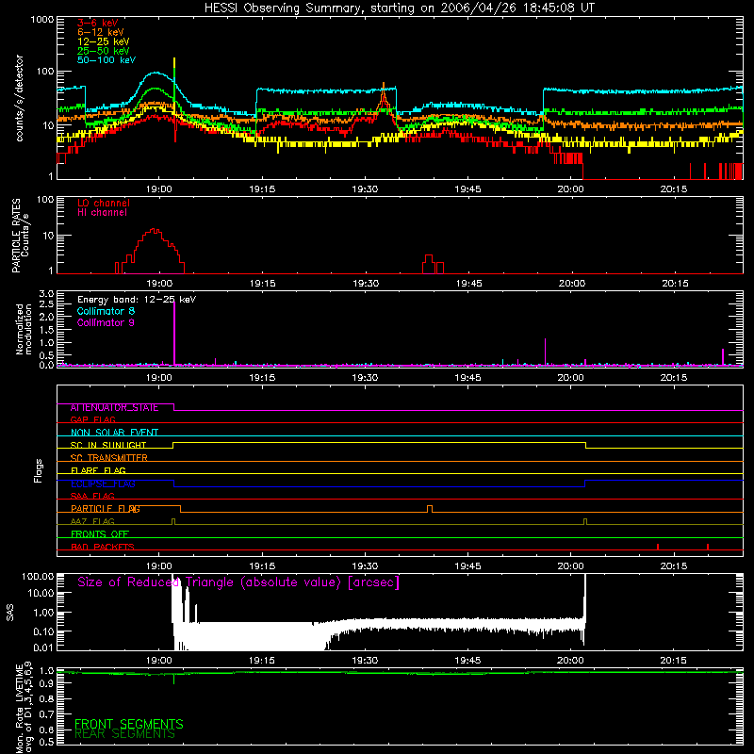Pick the 25-50 keV legend label

pos(103,51)
